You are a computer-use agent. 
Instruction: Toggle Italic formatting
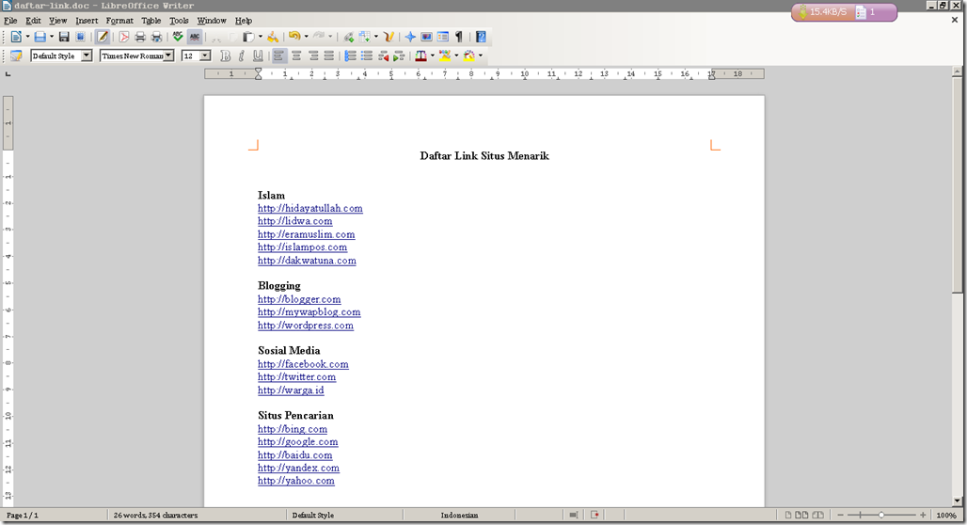(241, 56)
